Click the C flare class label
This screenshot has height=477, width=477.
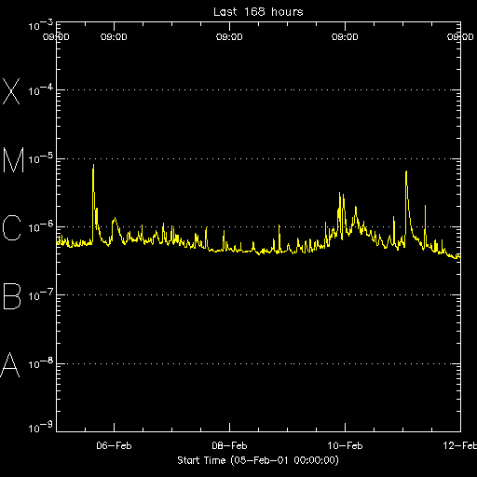click(12, 227)
